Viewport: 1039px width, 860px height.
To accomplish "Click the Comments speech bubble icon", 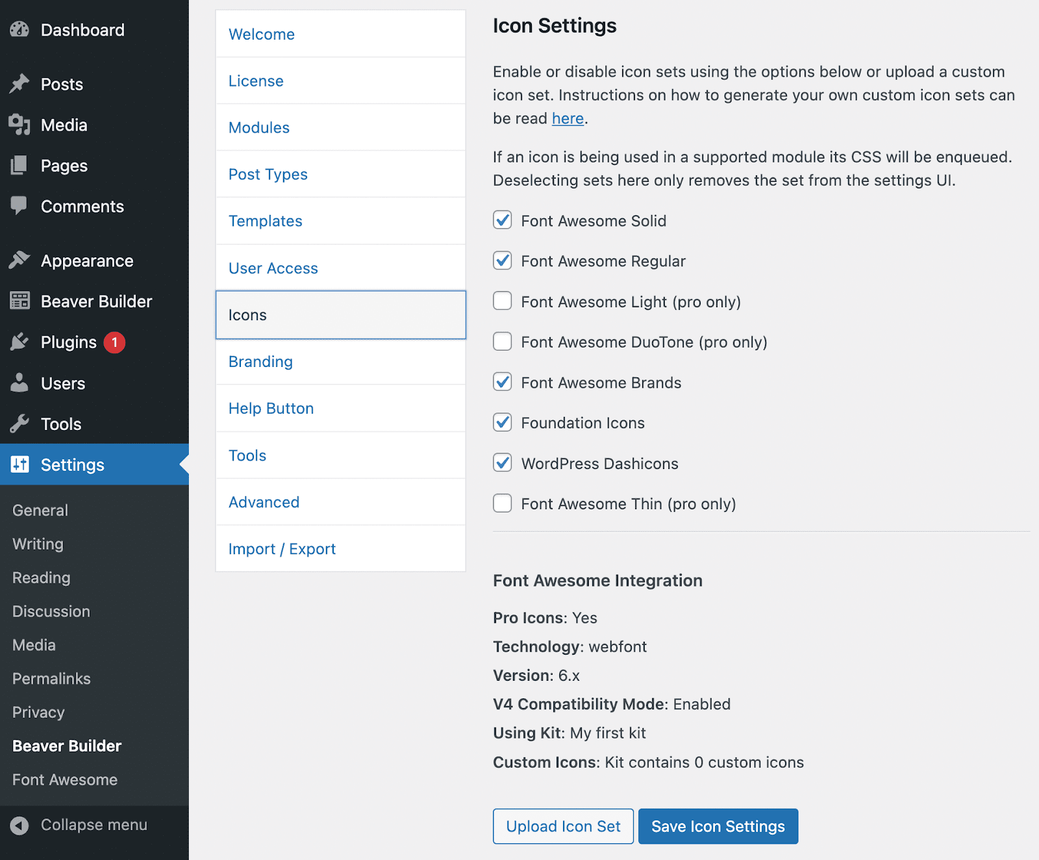I will click(x=19, y=206).
